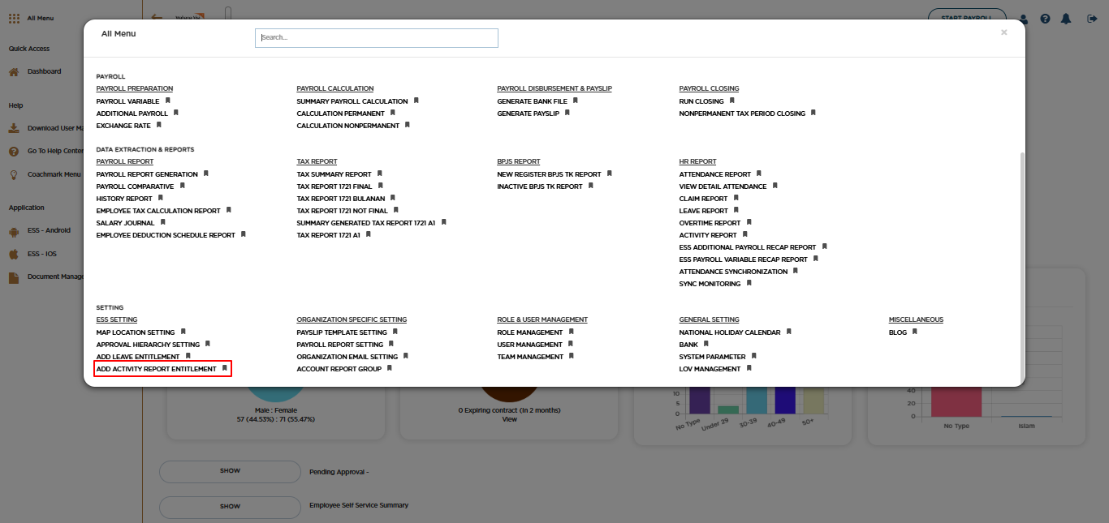Bookmark the Salary Journal report

[162, 222]
